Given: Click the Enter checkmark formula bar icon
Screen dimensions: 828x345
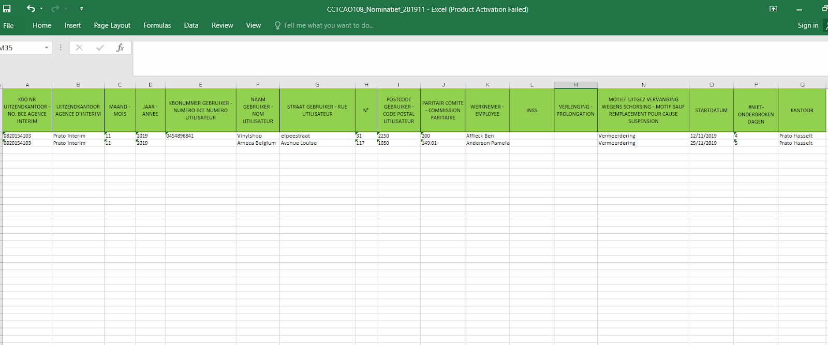Looking at the screenshot, I should point(100,48).
